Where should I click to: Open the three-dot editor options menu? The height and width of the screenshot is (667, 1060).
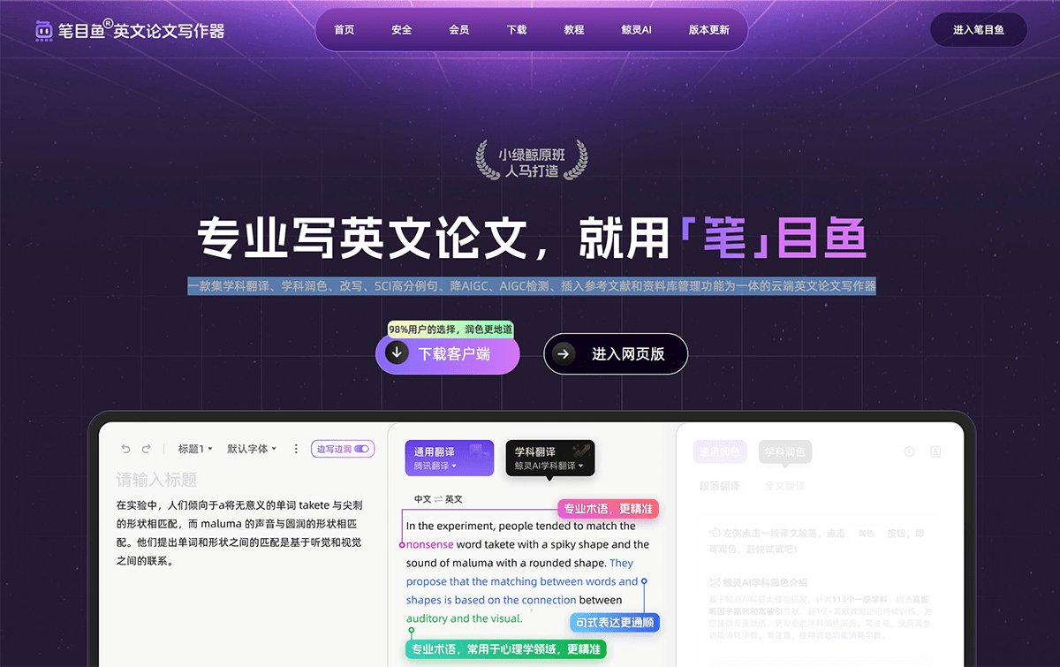coord(296,449)
